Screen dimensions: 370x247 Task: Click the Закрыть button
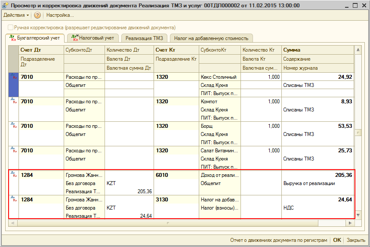tap(356, 240)
